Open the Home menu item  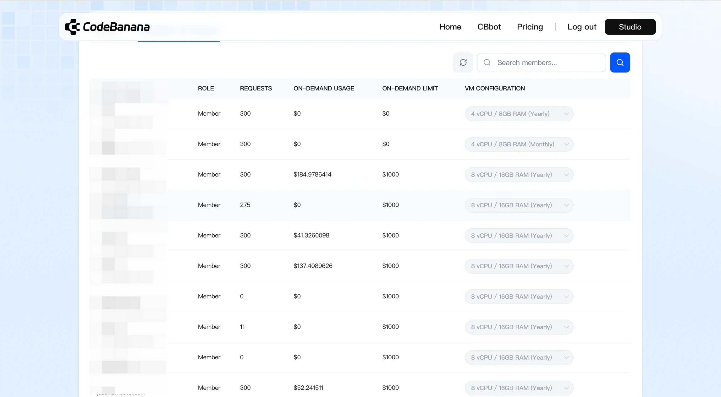tap(450, 27)
